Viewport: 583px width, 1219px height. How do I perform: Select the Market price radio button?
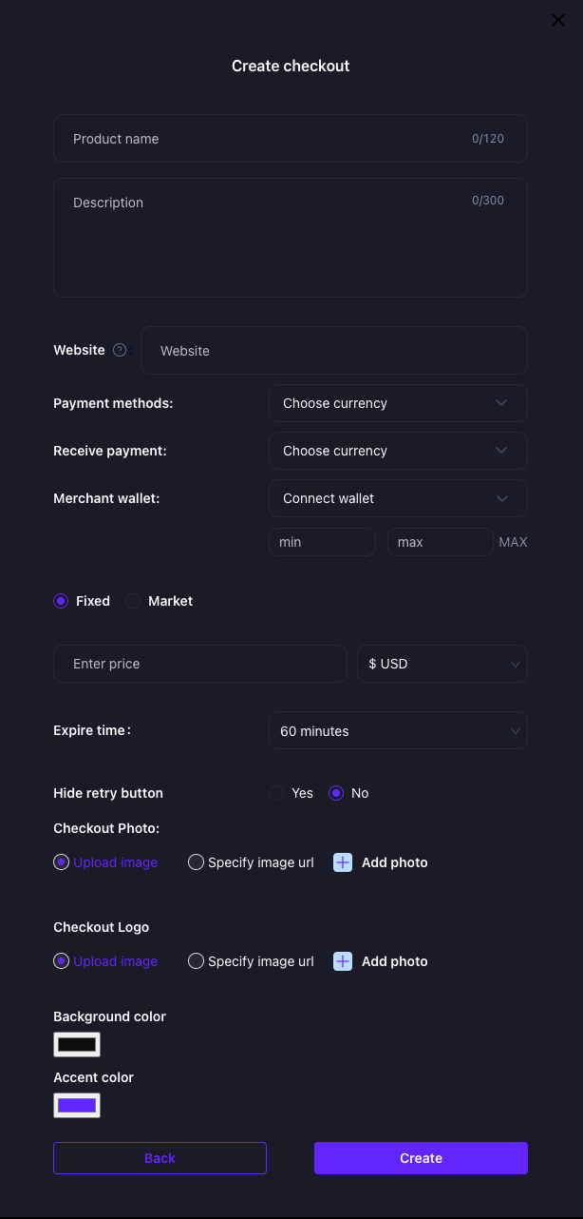pos(133,601)
